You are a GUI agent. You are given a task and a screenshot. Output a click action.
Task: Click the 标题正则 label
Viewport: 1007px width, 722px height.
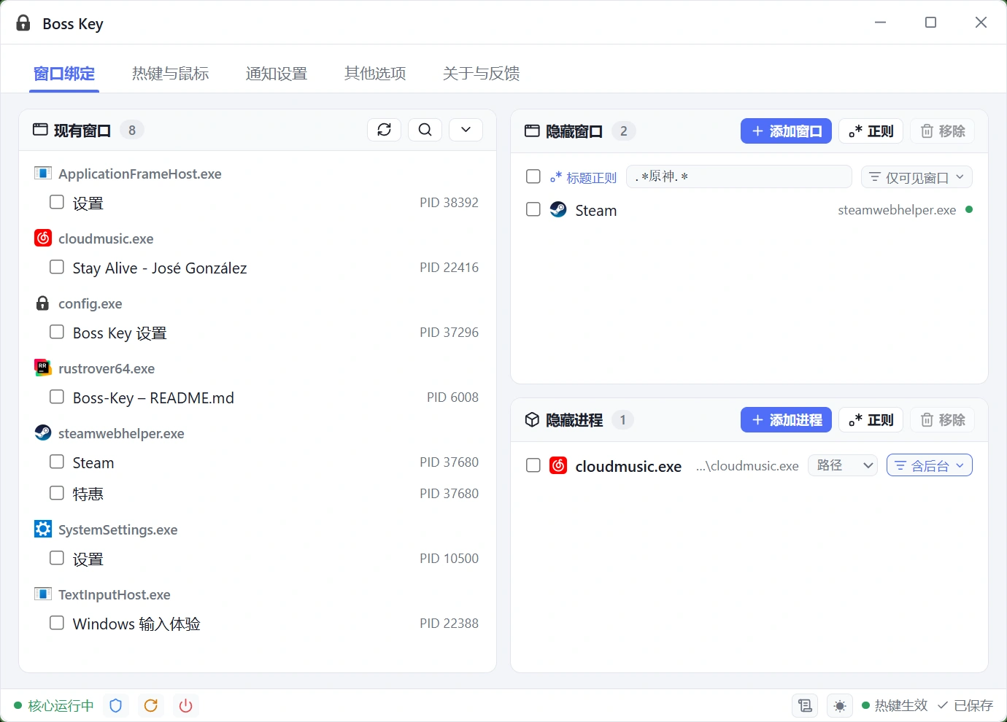point(591,177)
